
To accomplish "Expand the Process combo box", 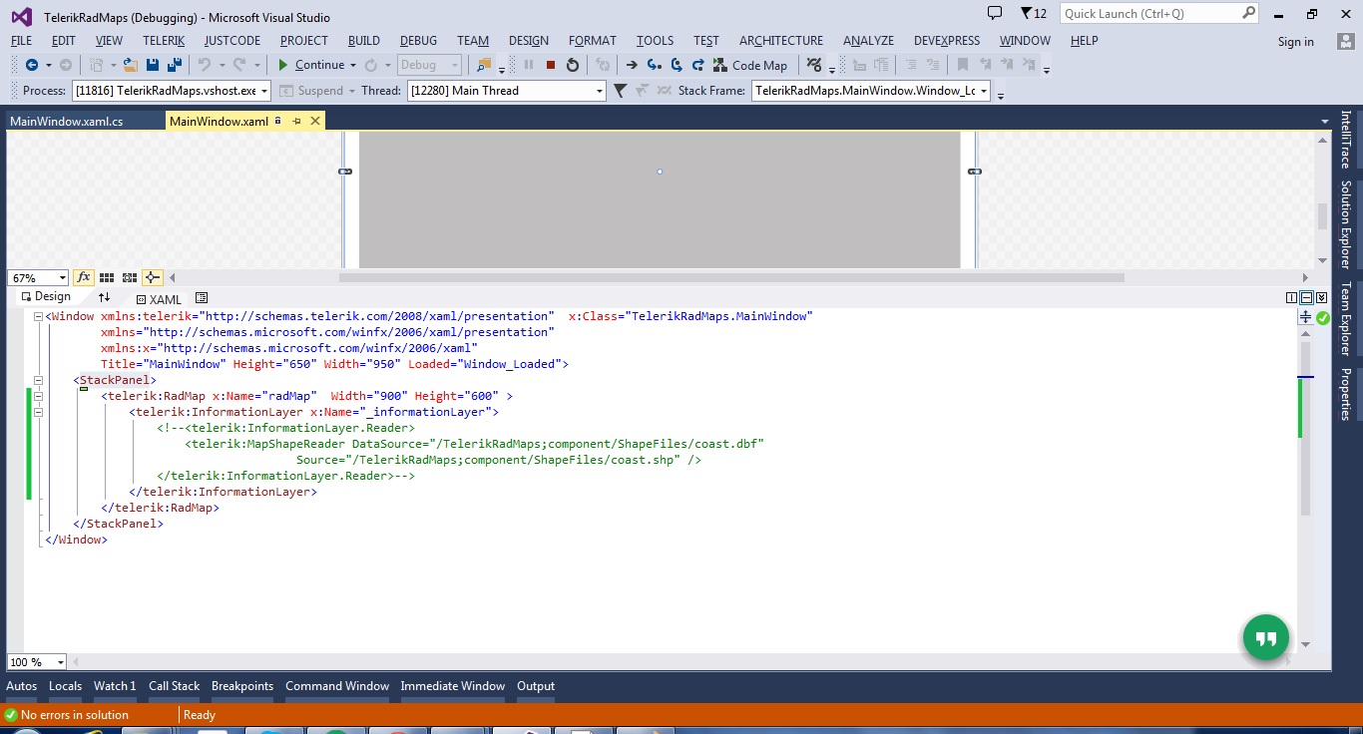I will click(x=264, y=91).
